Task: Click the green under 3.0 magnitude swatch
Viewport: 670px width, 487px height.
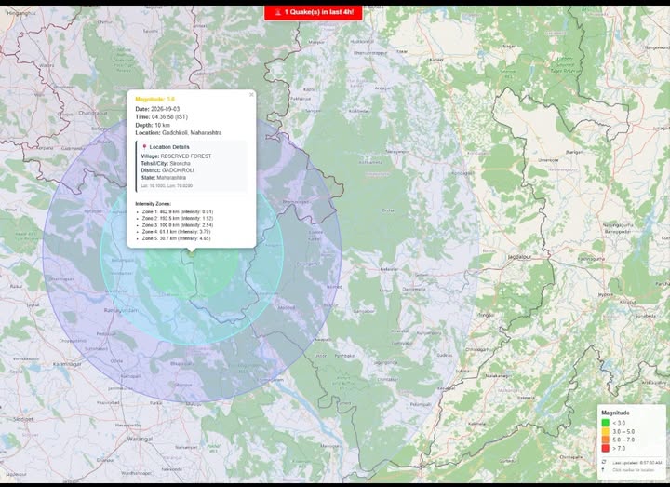Action: 605,423
